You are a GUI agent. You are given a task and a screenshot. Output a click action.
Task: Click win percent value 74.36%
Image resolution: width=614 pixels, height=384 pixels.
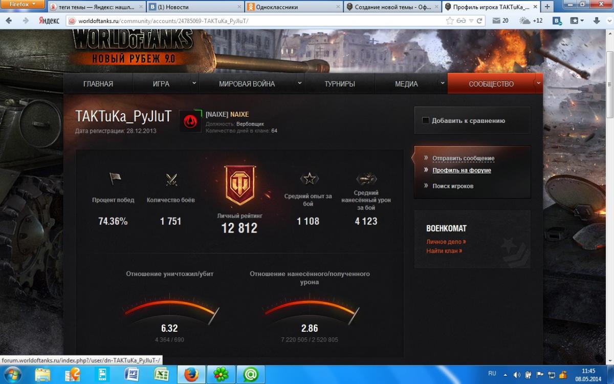113,221
